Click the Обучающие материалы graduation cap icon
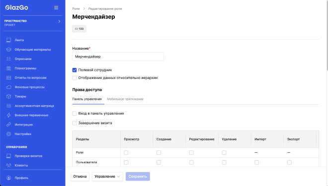The width and height of the screenshot is (328, 186). pyautogui.click(x=8, y=50)
